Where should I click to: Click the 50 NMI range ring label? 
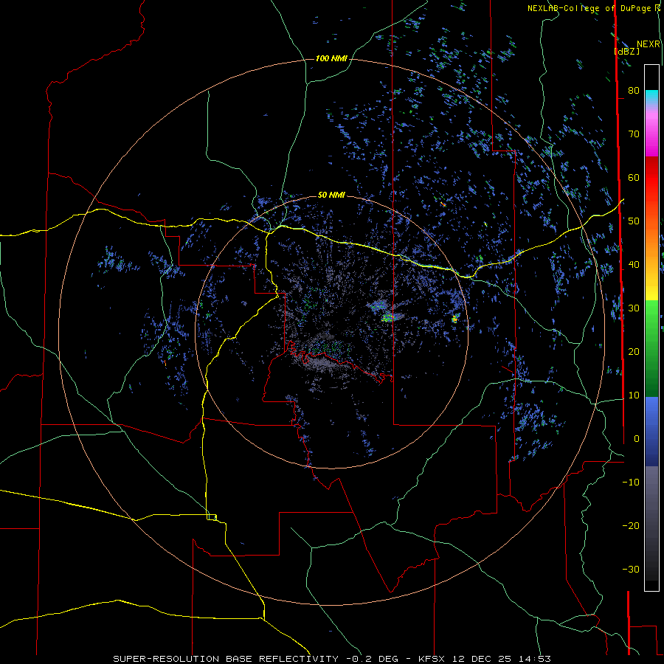(331, 195)
